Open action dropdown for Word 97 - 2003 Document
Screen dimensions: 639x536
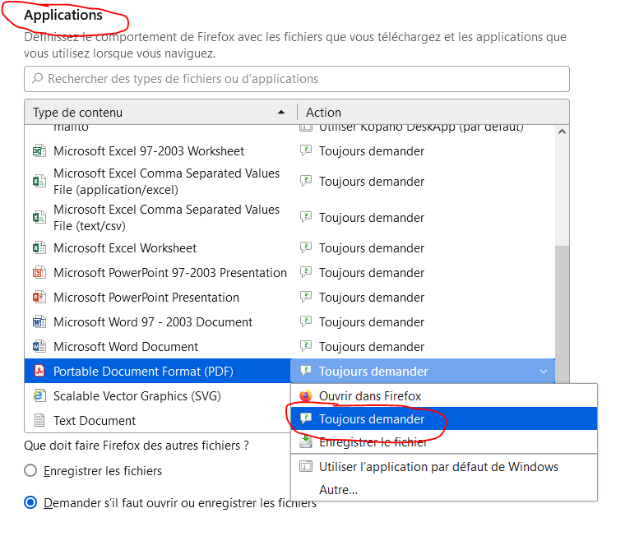pyautogui.click(x=423, y=322)
